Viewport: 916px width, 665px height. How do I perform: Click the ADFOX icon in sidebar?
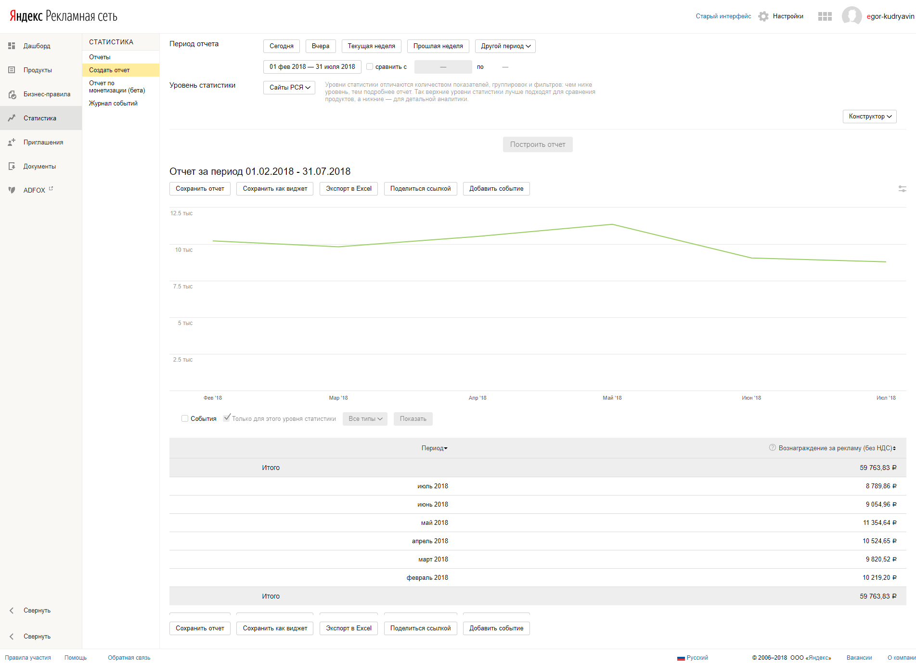tap(12, 190)
